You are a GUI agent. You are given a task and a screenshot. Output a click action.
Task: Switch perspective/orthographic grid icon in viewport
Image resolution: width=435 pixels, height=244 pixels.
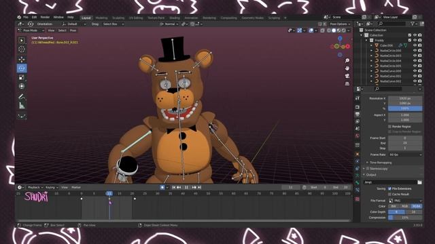click(x=347, y=83)
